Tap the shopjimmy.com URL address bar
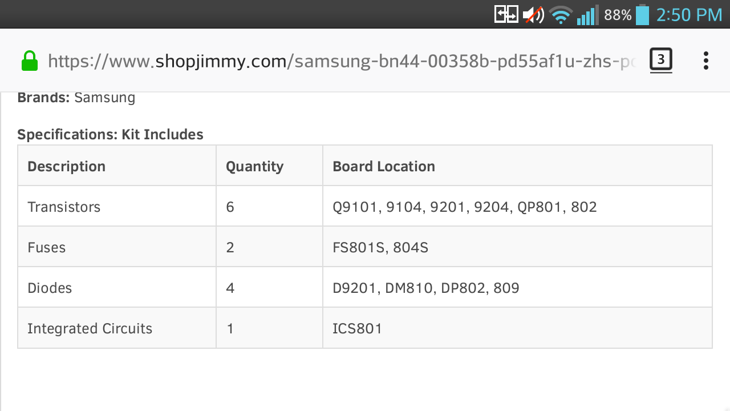The height and width of the screenshot is (411, 730). coord(341,61)
